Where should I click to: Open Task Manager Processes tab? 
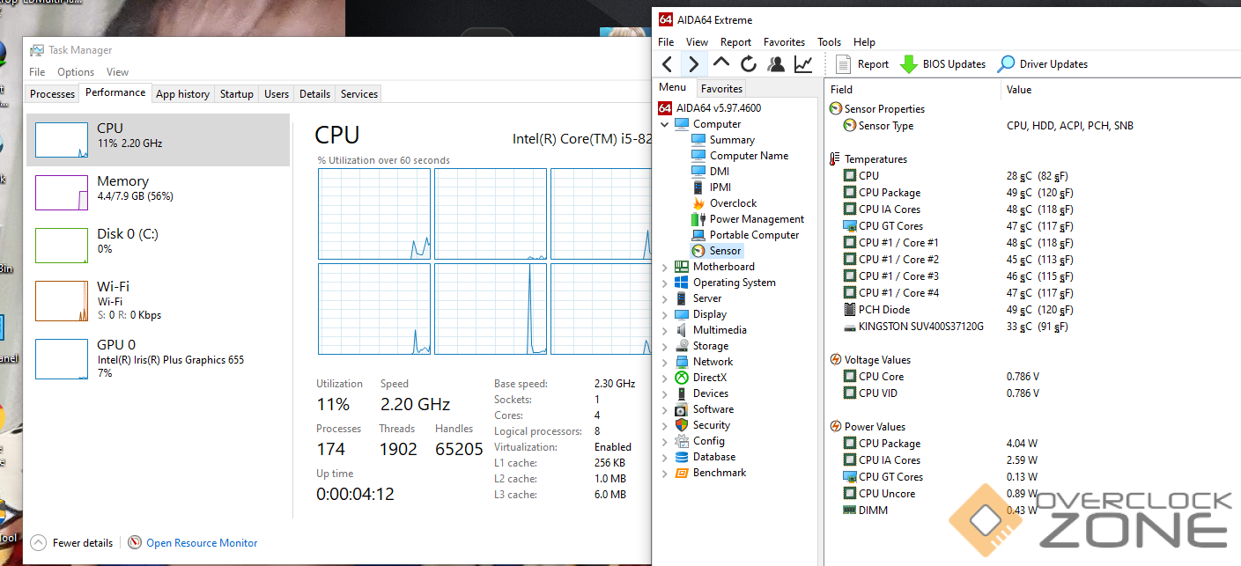coord(52,94)
